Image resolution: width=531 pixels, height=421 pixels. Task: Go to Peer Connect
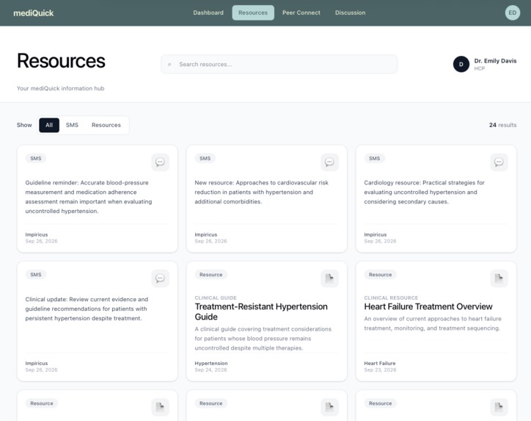[301, 13]
